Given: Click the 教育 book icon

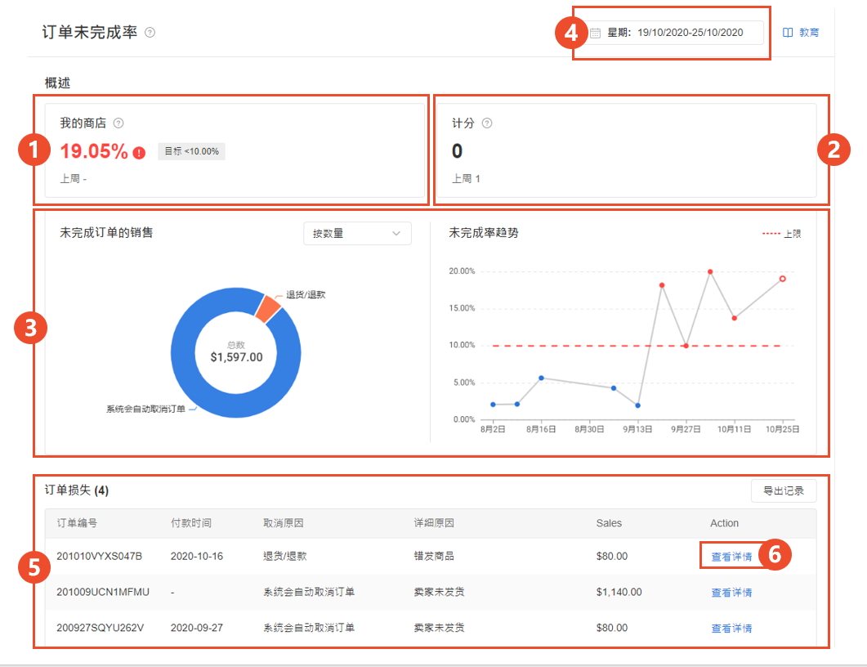Looking at the screenshot, I should [788, 33].
